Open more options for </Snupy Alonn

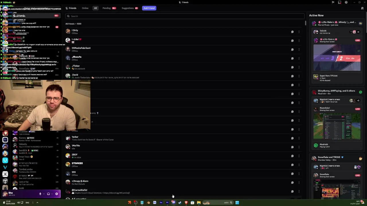pos(299,183)
